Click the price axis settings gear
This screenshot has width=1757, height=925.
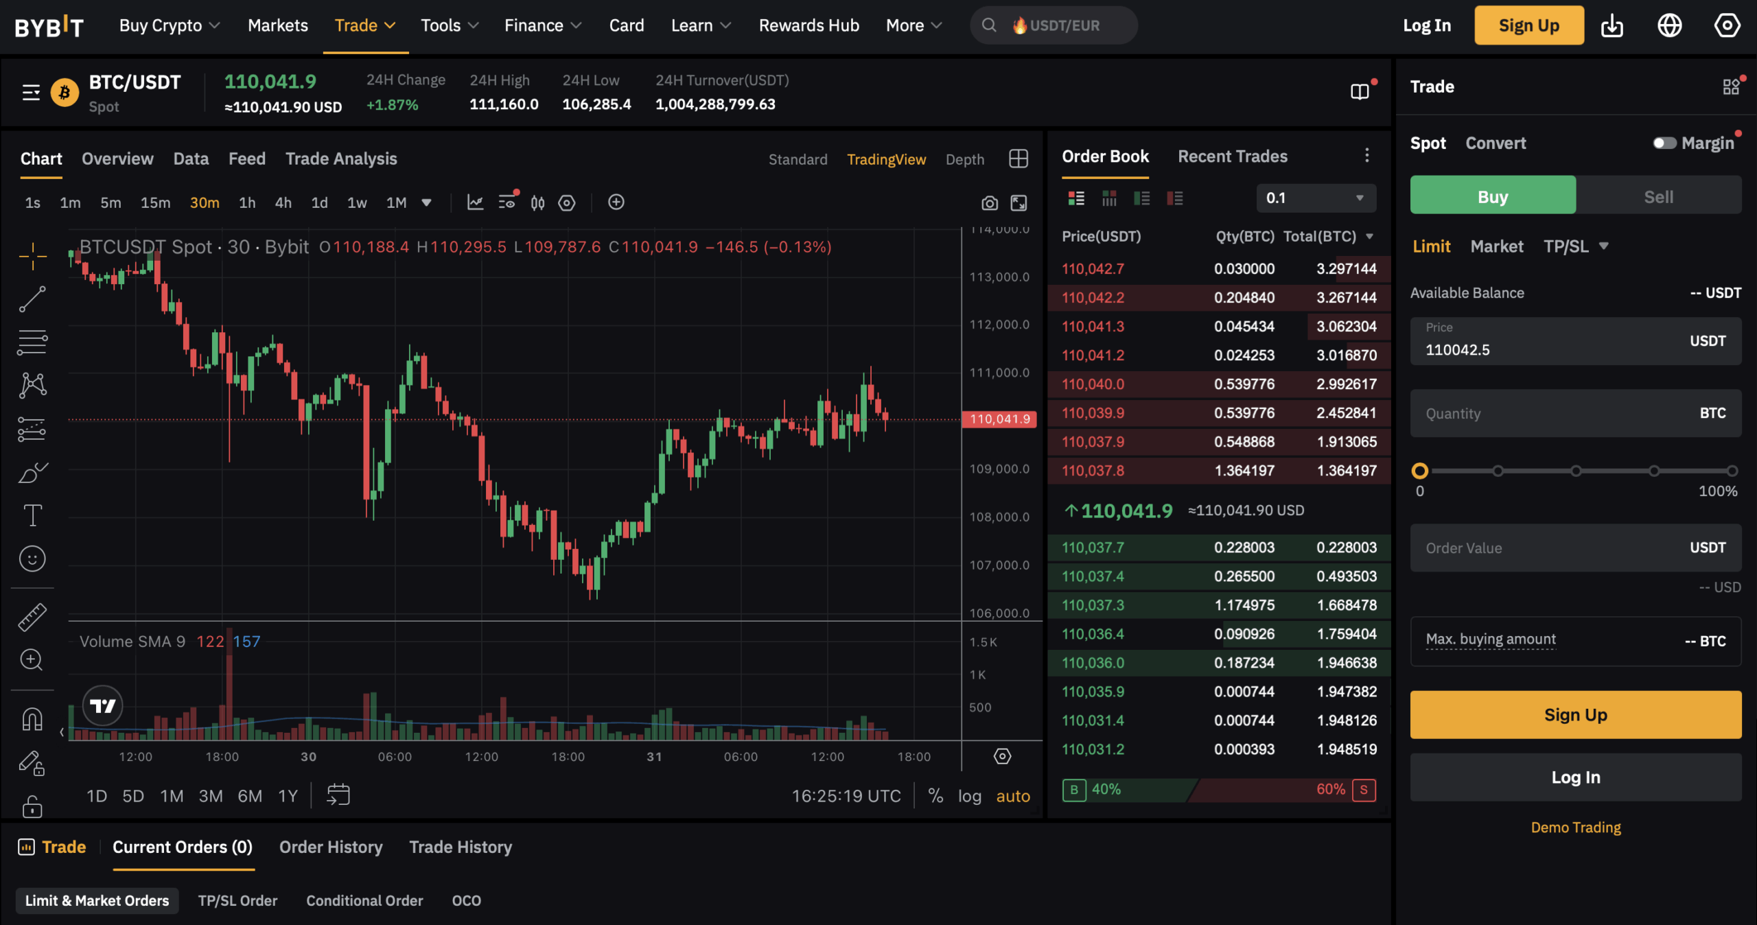(x=1002, y=756)
